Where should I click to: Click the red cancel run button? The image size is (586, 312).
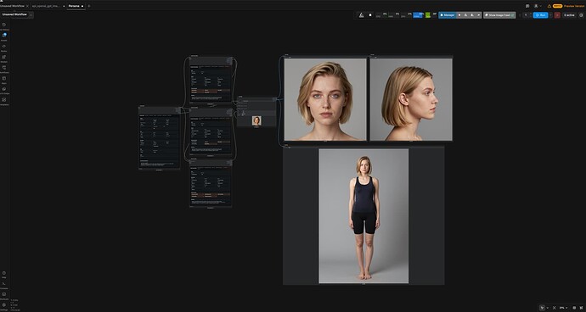[557, 15]
